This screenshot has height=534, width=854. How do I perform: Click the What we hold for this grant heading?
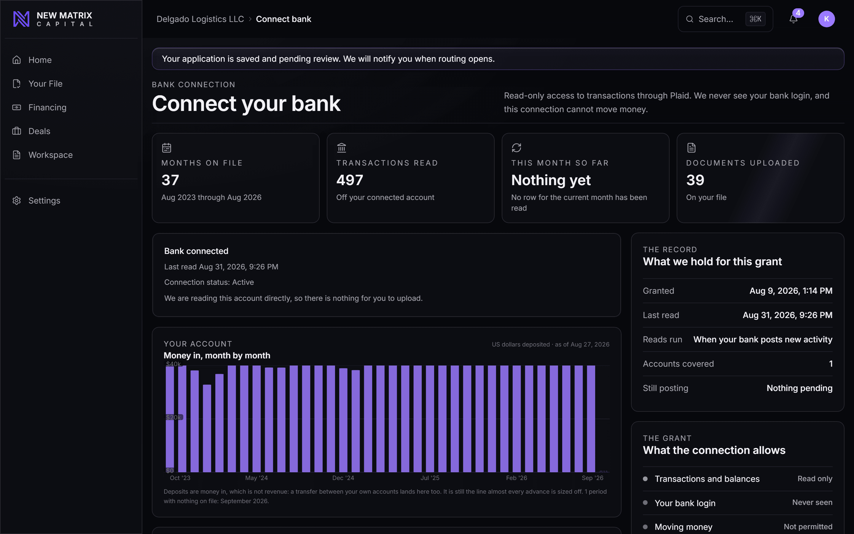[x=712, y=262]
